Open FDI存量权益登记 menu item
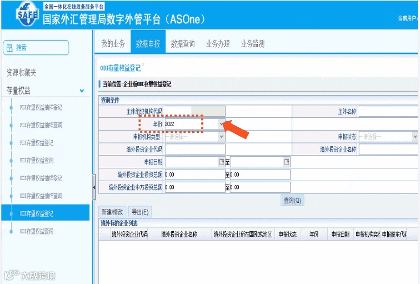Image resolution: width=420 pixels, height=284 pixels. pyautogui.click(x=37, y=143)
